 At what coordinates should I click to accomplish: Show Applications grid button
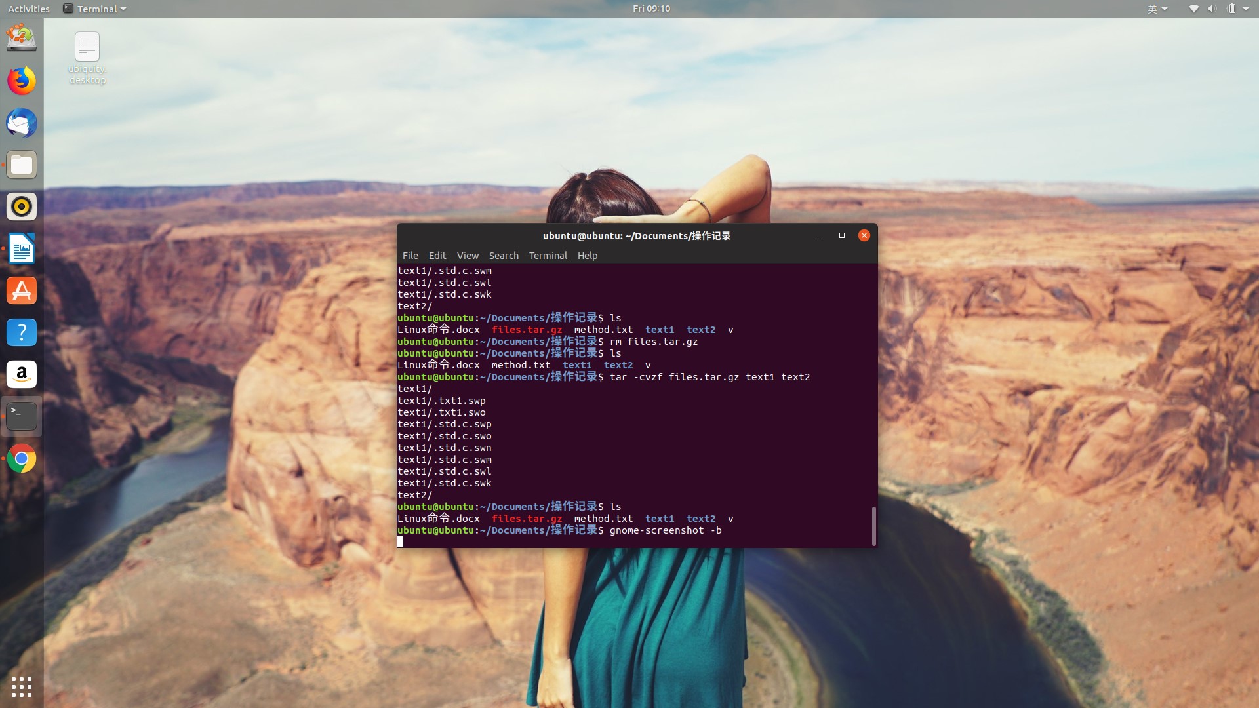tap(22, 686)
